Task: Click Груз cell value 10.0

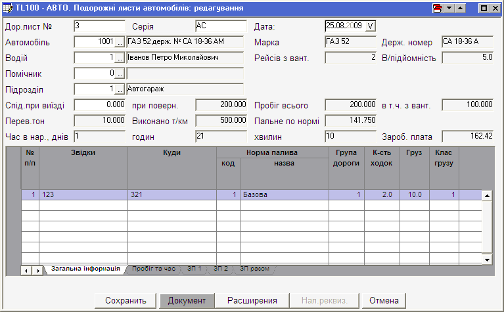Action: tap(415, 194)
